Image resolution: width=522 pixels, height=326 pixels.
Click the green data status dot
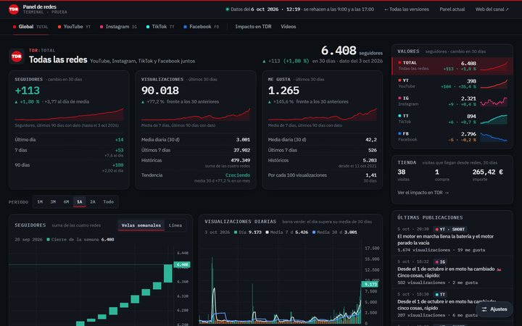(x=228, y=9)
